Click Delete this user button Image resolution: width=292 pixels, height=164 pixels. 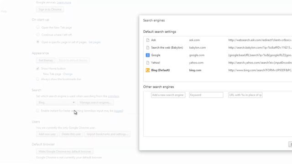point(71,134)
